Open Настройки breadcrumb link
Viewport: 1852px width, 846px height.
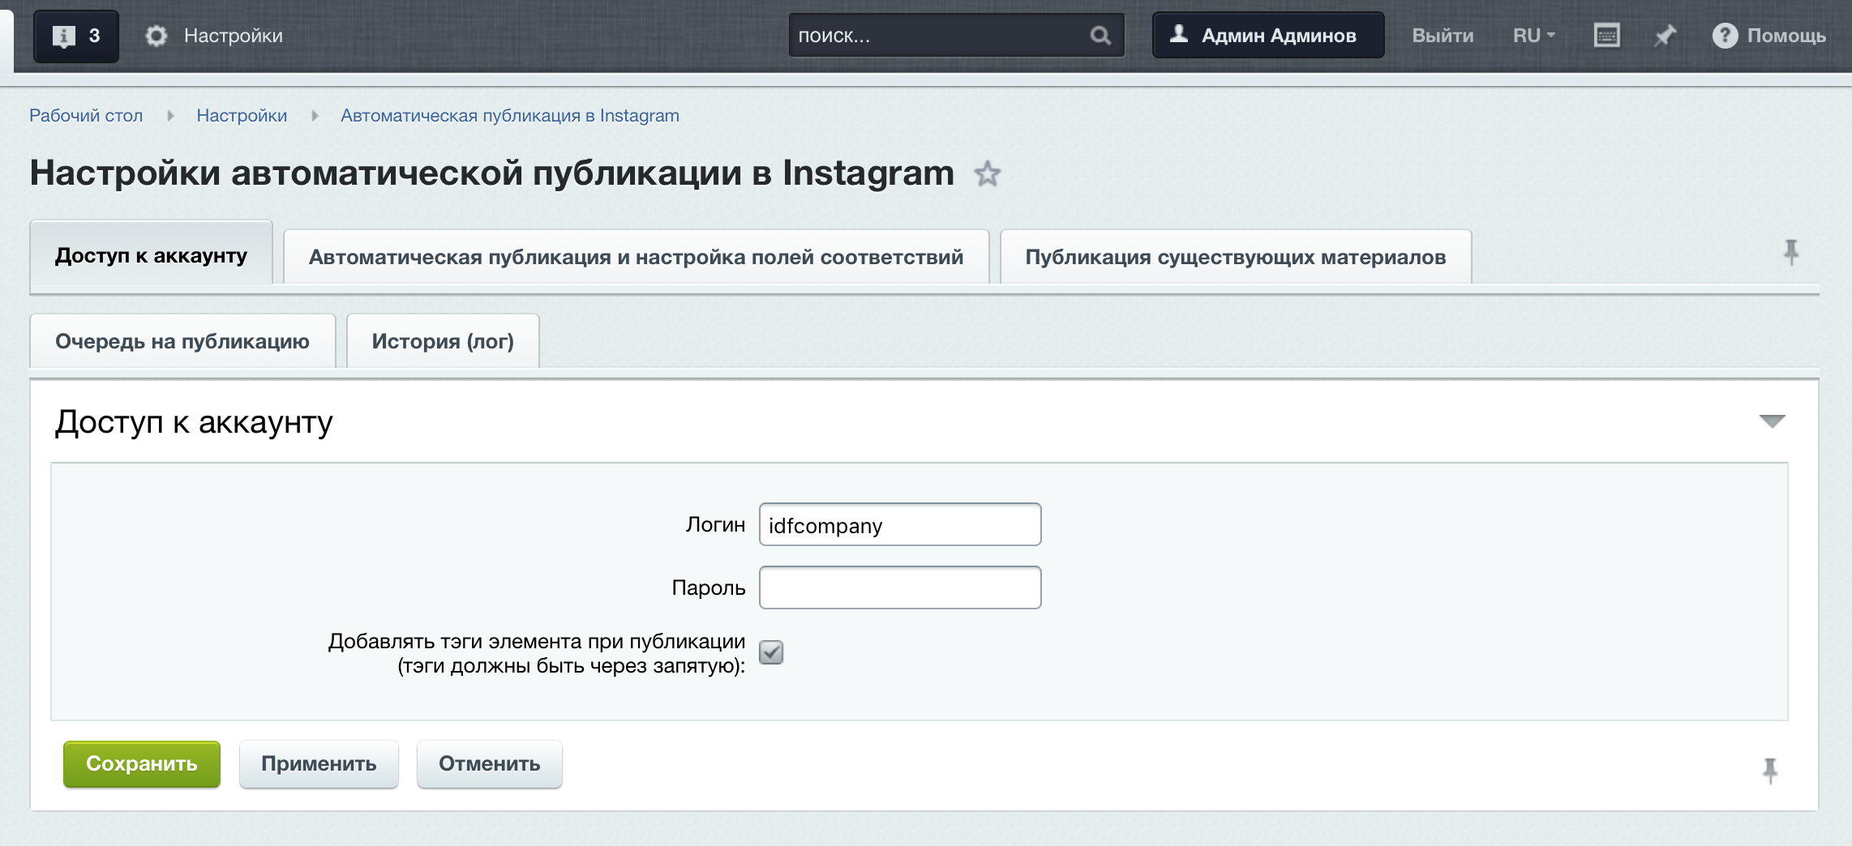coord(242,116)
